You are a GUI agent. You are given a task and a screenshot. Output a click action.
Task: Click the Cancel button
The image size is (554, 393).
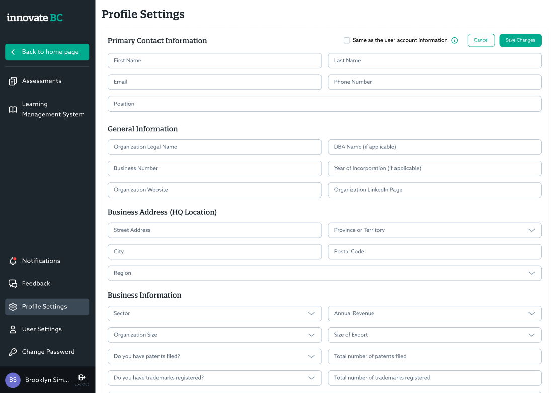click(481, 40)
